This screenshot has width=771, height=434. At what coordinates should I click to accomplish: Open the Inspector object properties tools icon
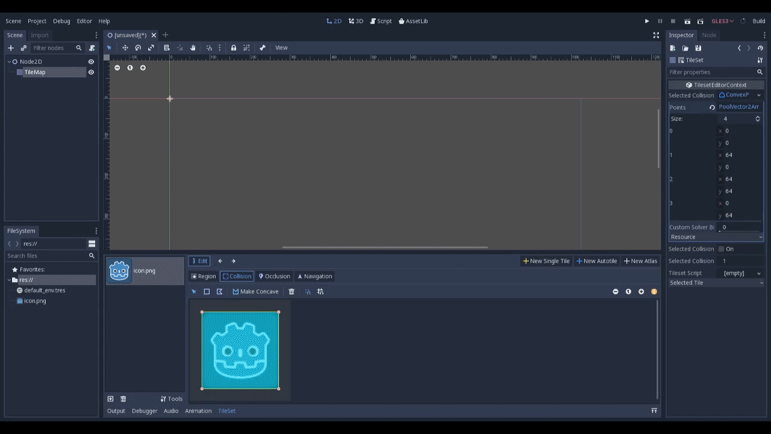pos(760,60)
